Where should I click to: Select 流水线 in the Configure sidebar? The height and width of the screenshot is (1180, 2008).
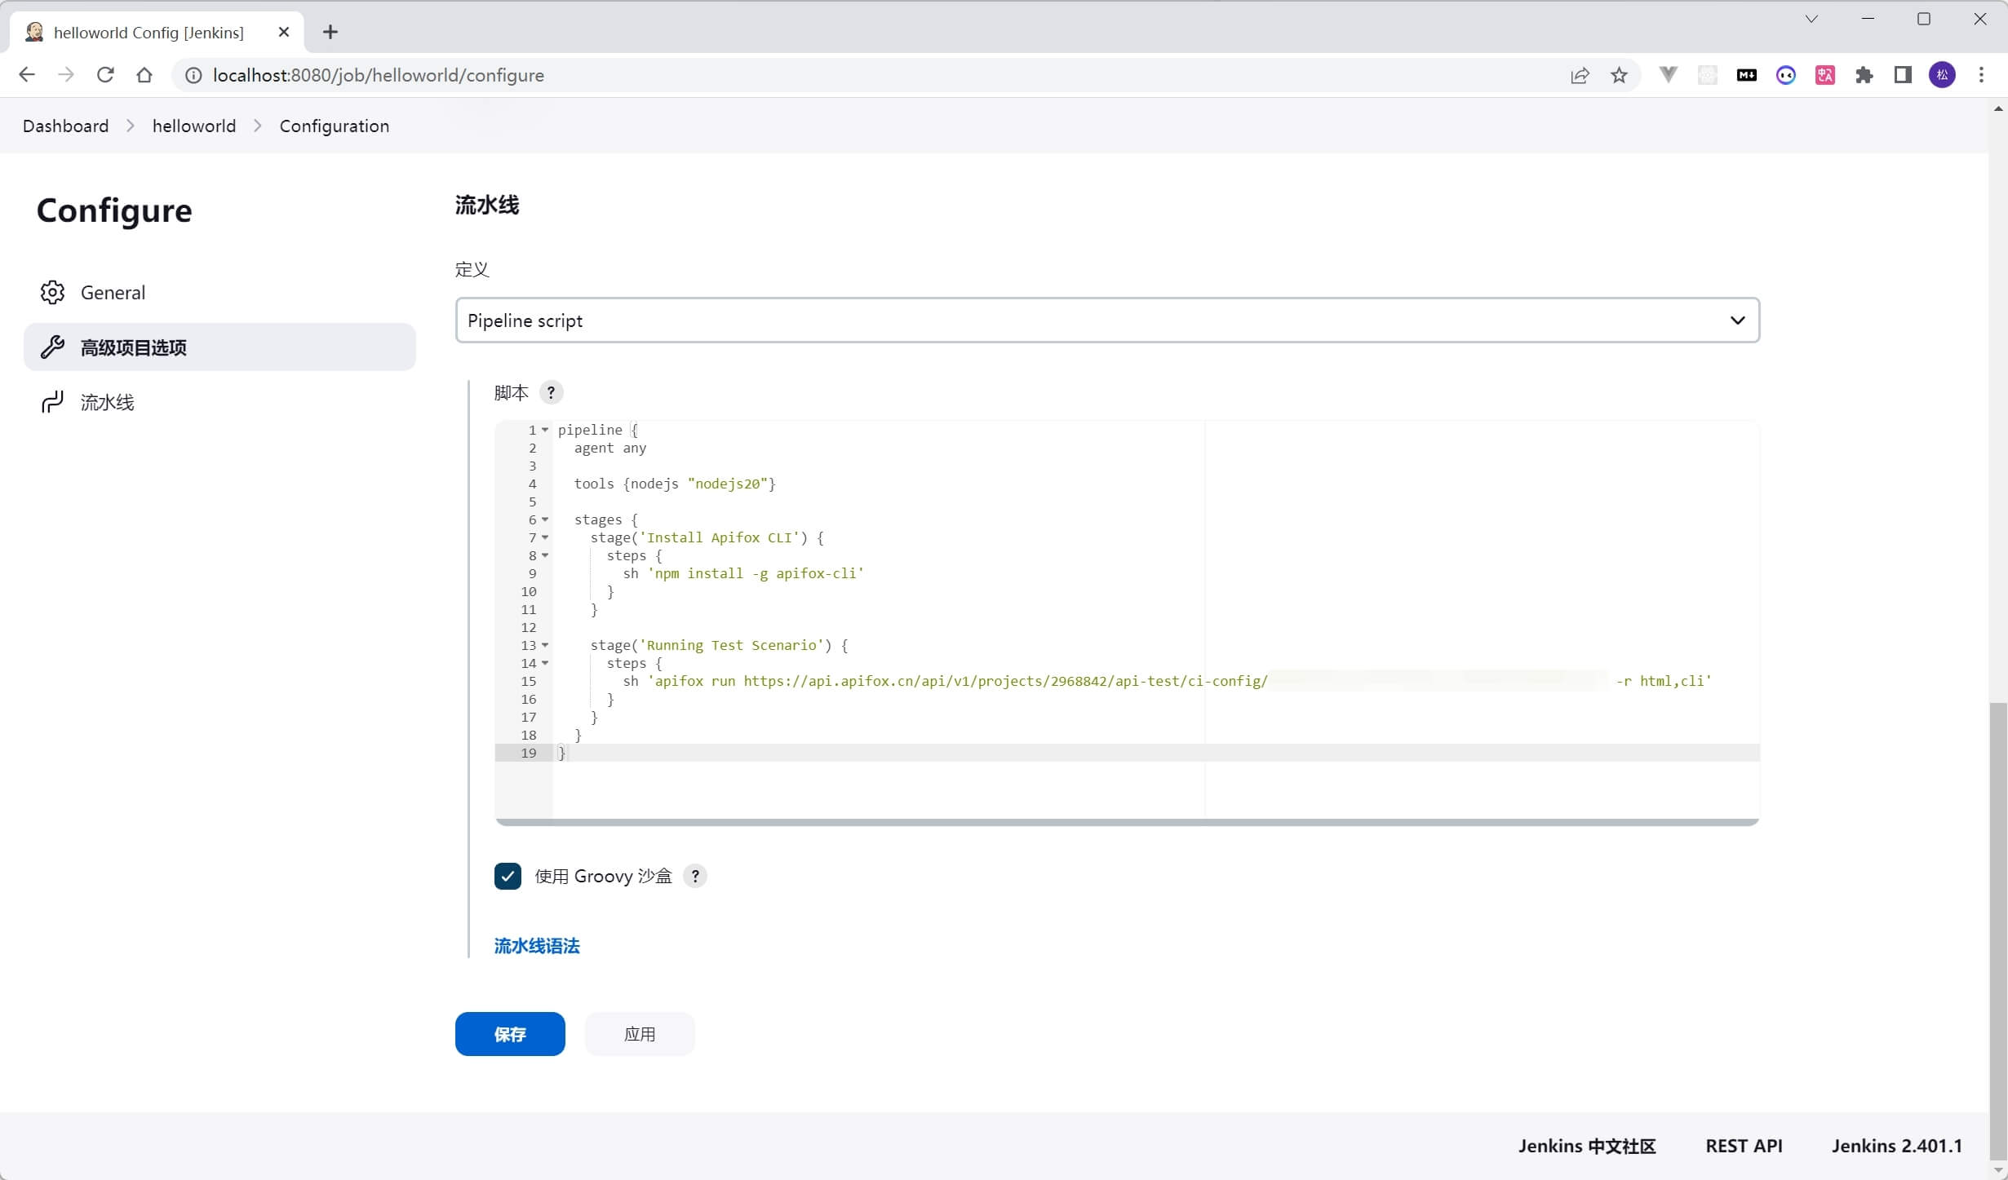(107, 402)
